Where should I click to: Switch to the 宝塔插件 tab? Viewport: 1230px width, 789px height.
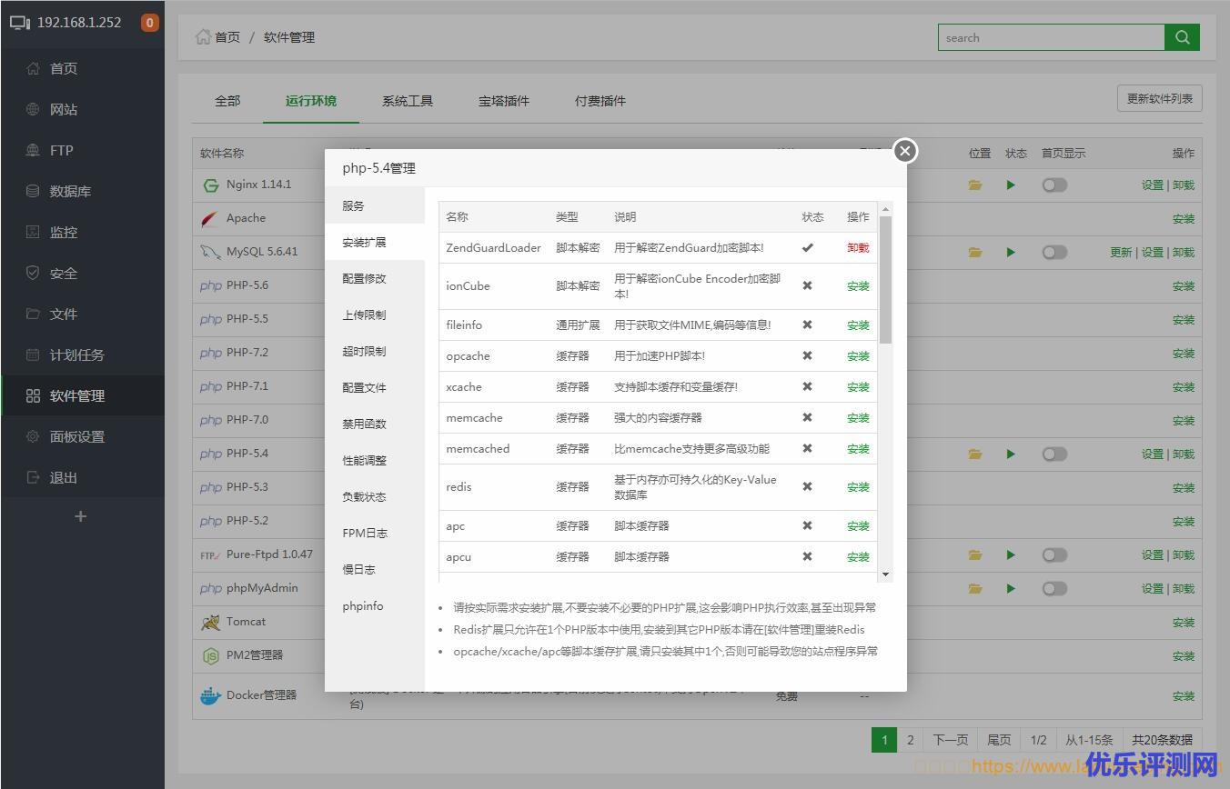click(x=504, y=101)
